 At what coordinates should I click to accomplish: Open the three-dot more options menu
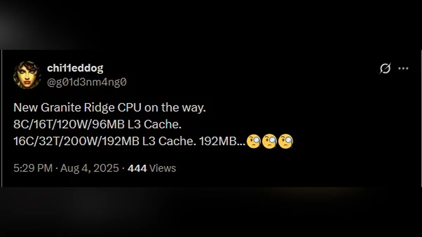(403, 68)
